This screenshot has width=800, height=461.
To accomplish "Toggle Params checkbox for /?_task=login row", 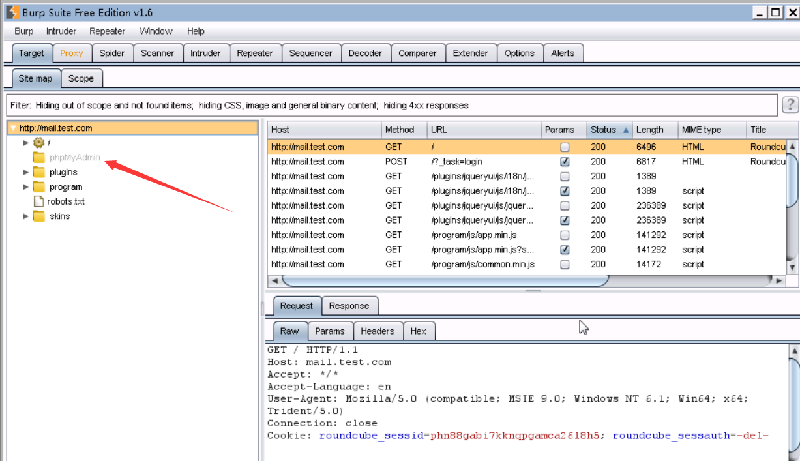I will pos(565,162).
